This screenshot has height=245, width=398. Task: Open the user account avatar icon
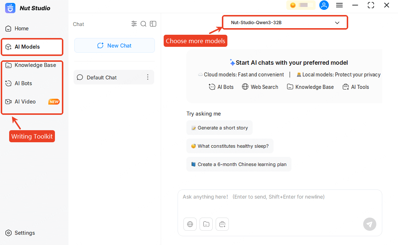[x=324, y=5]
